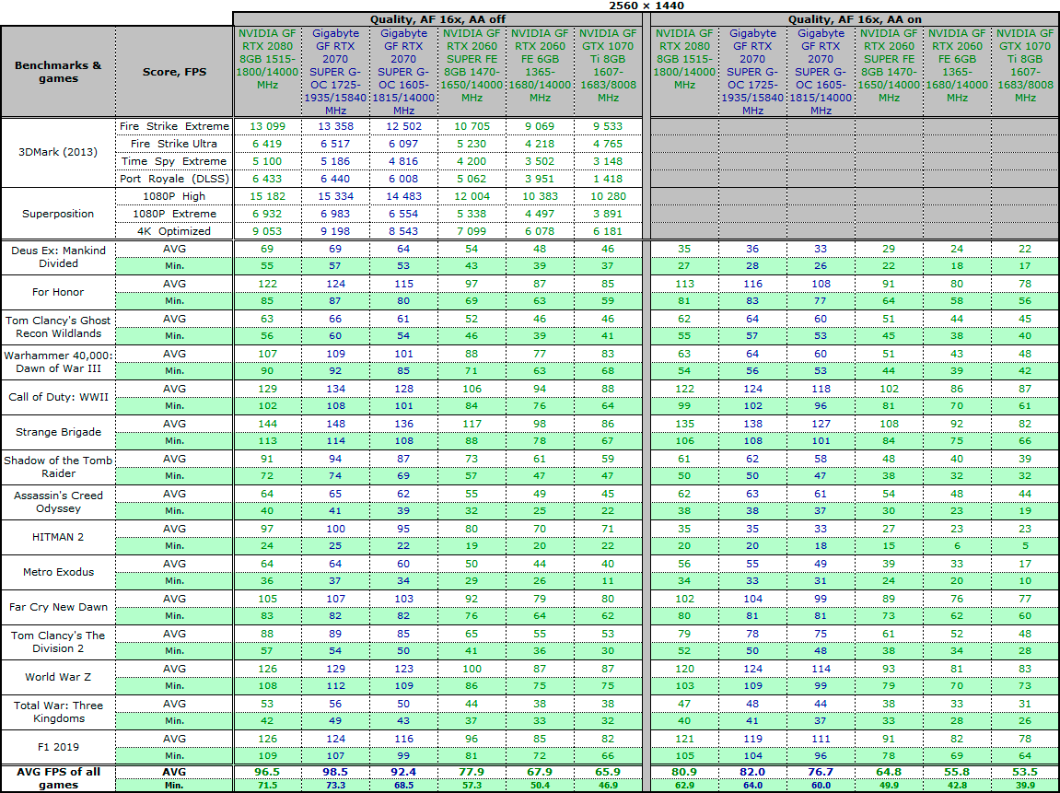Select the Port Royale score '1 418'
The height and width of the screenshot is (793, 1060).
pos(608,180)
